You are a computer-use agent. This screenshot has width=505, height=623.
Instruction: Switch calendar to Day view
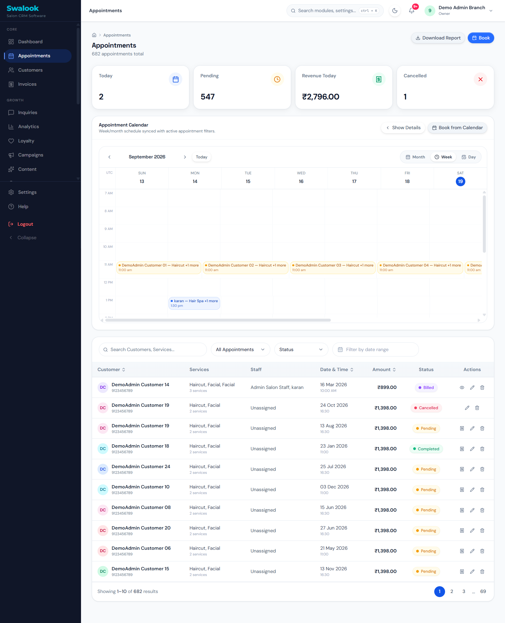[468, 157]
